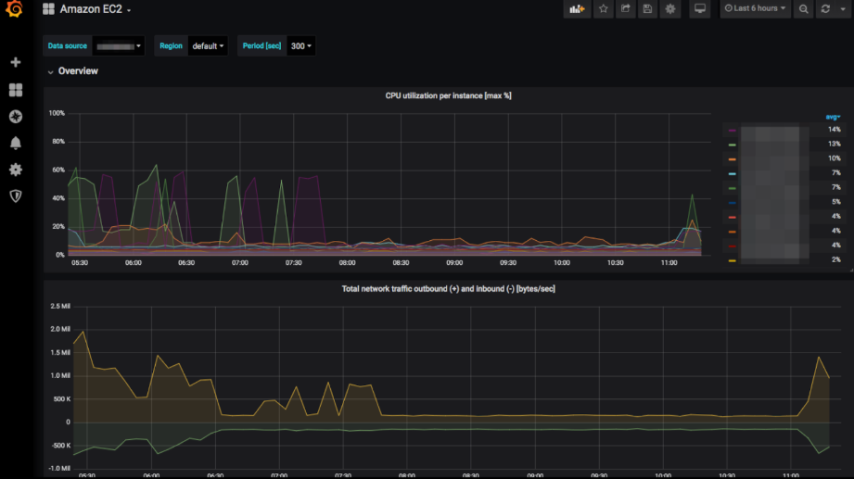Click the Create plus icon in sidebar
Viewport: 854px width, 479px height.
click(x=16, y=63)
